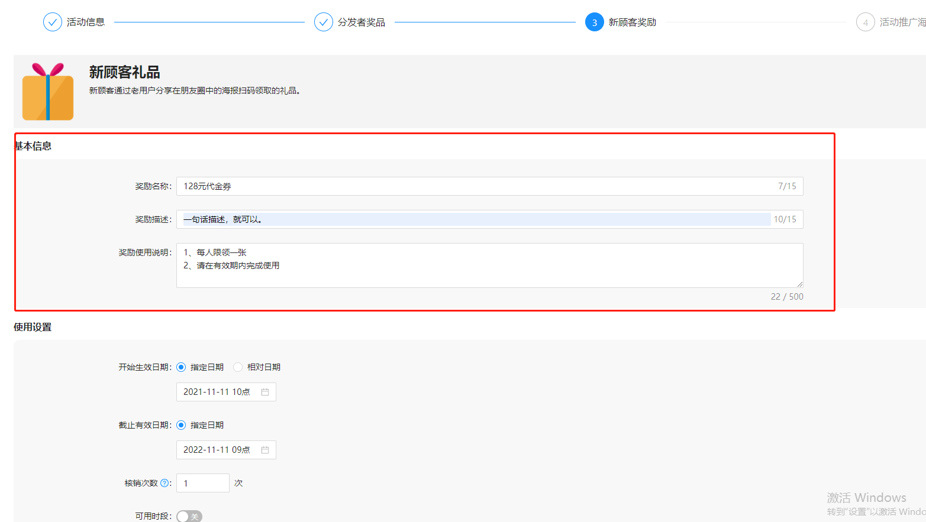Go to the 分发者奖品 step label

(361, 22)
